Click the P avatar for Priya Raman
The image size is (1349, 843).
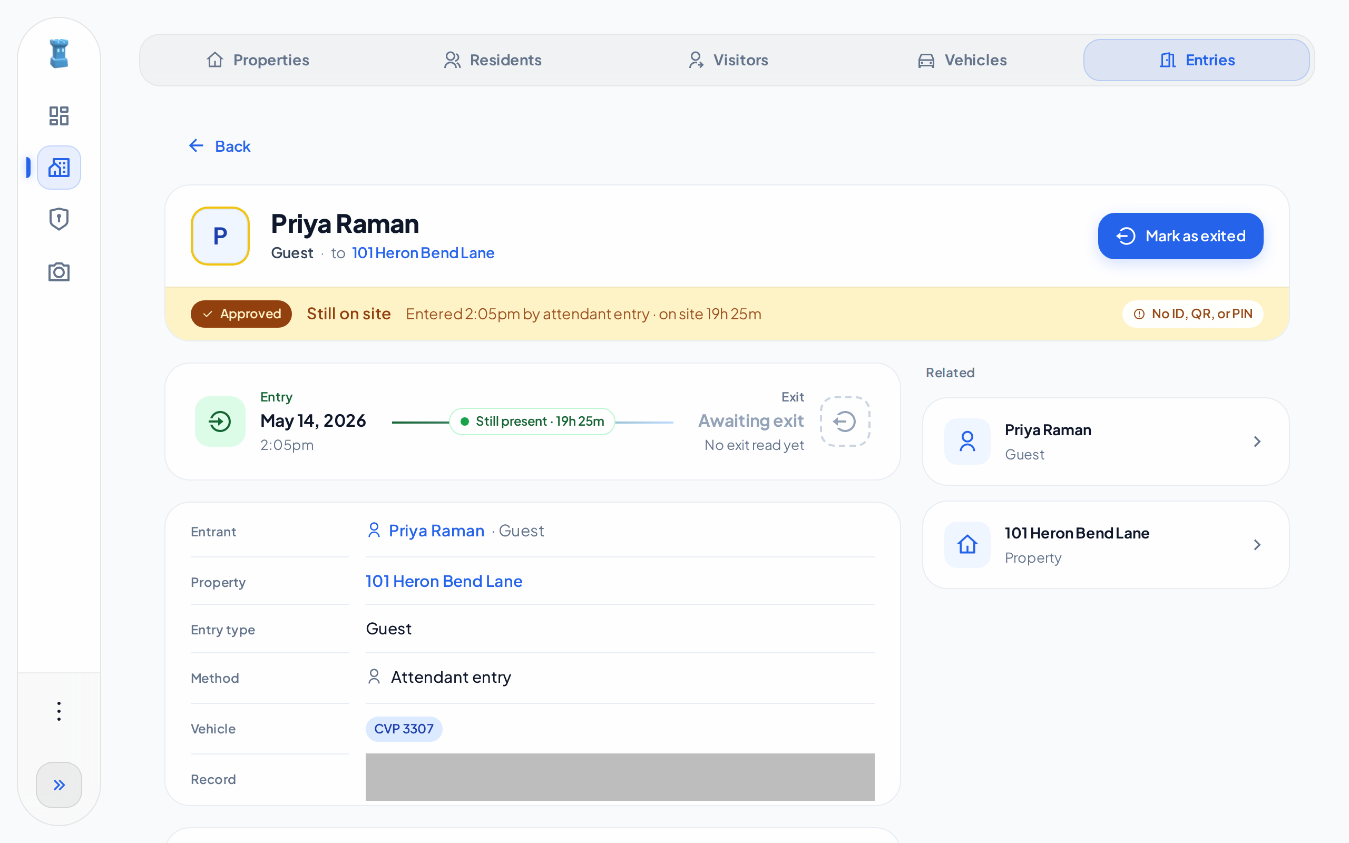click(x=220, y=236)
